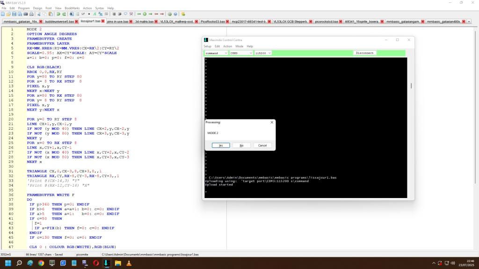This screenshot has height=269, width=479.
Task: Open the Syntax menu in MM Edit
Action: point(99,8)
